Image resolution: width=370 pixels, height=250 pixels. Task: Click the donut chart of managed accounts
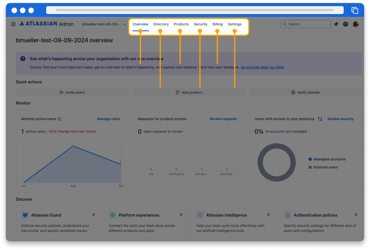tap(277, 162)
